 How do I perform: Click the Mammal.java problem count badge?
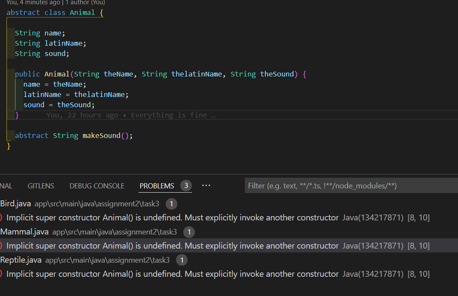[x=189, y=232]
